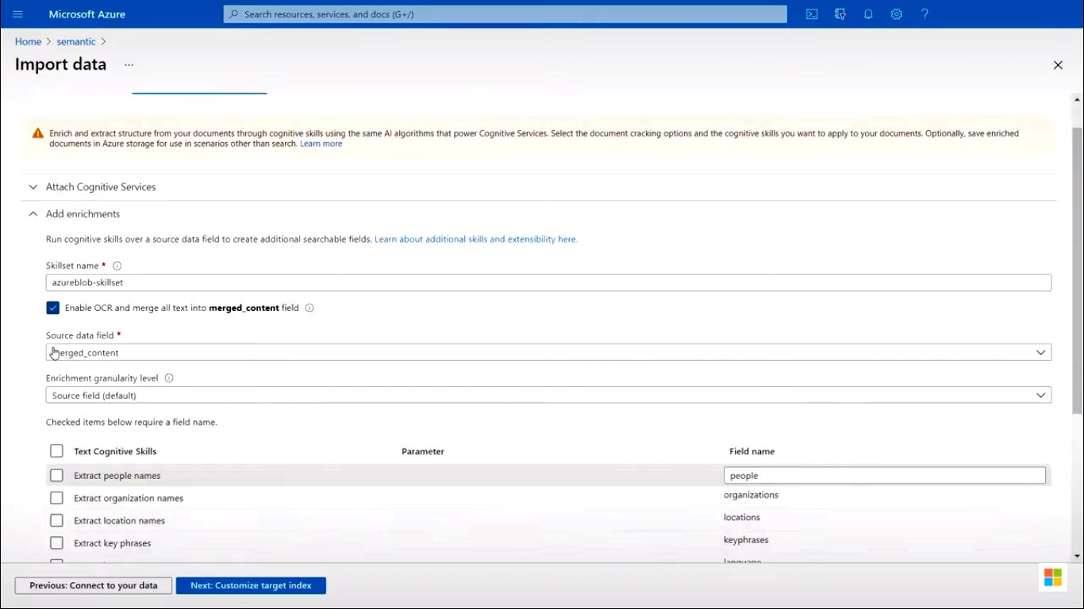This screenshot has width=1084, height=609.
Task: Click the keyphrases field name
Action: [x=746, y=540]
